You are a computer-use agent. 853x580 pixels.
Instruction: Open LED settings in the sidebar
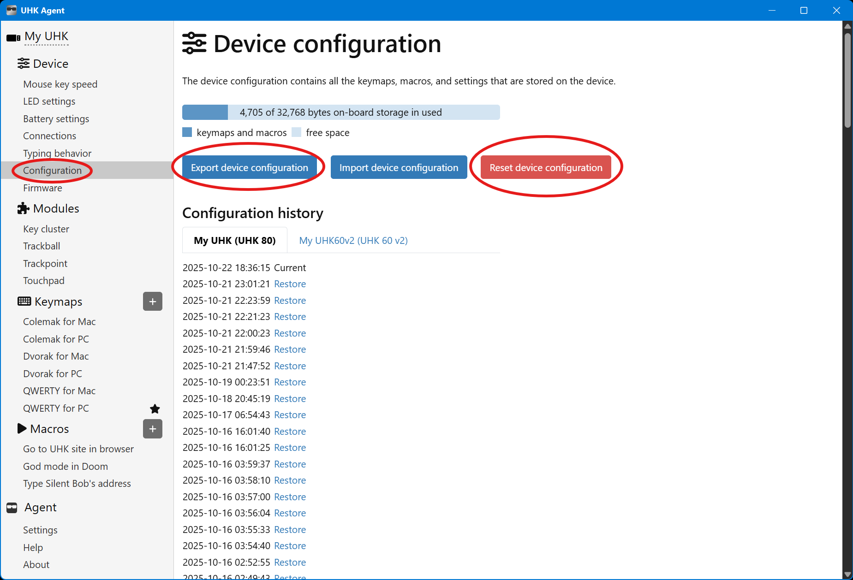49,101
